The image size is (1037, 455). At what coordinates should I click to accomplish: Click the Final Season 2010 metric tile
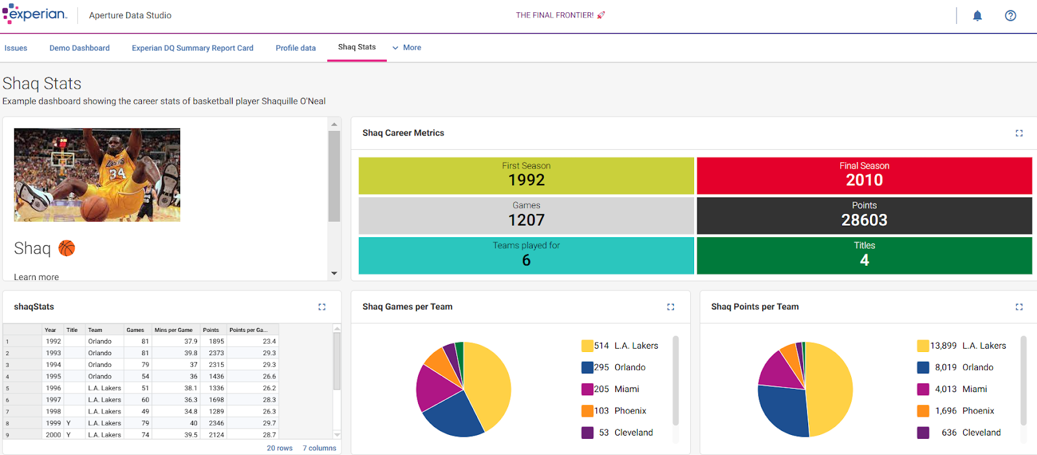point(865,176)
